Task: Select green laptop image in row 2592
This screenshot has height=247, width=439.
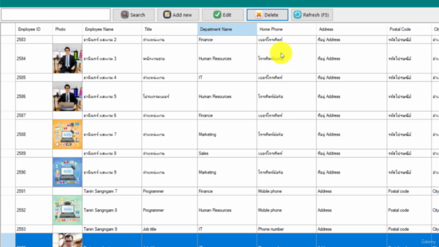Action: (x=67, y=210)
